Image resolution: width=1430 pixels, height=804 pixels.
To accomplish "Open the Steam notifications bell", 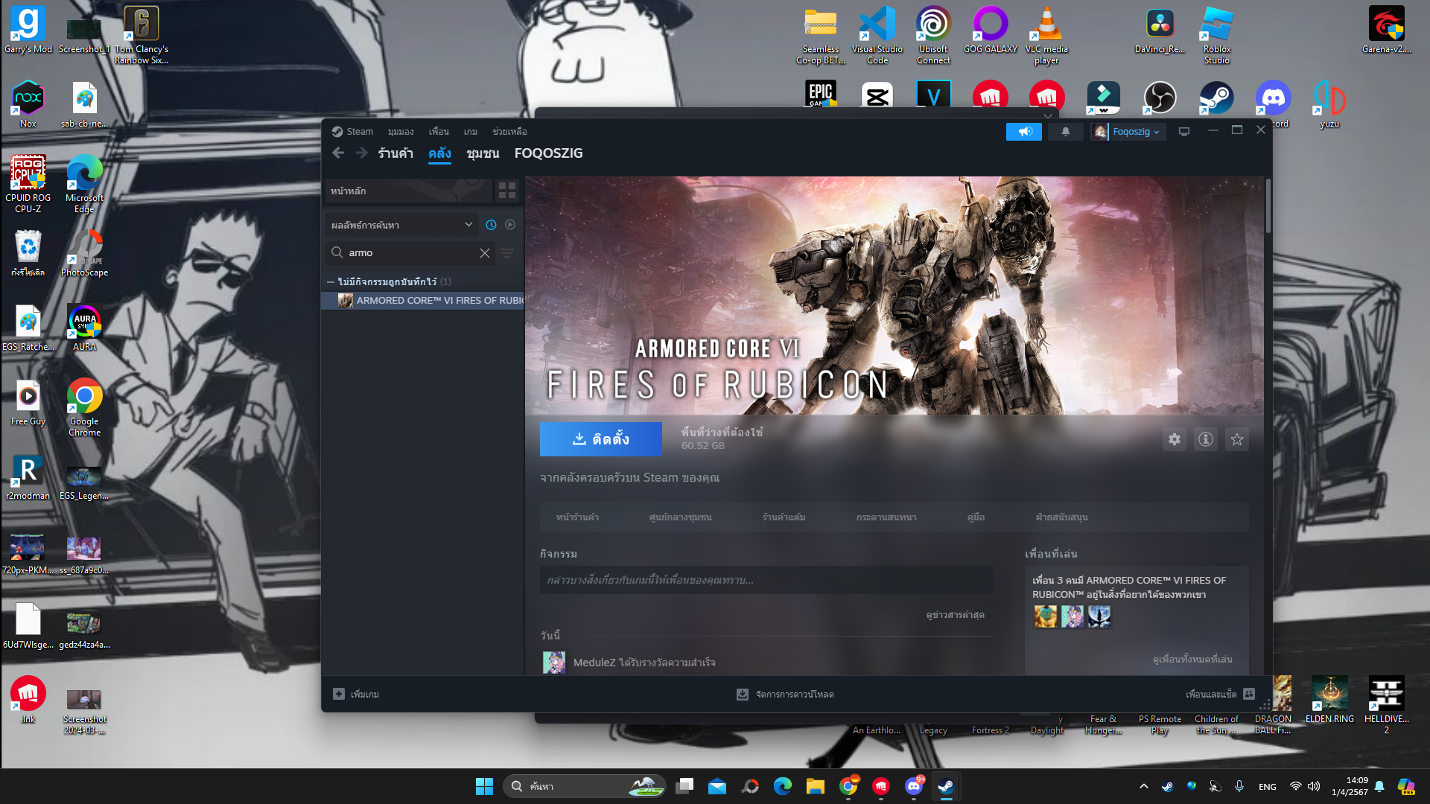I will coord(1066,132).
